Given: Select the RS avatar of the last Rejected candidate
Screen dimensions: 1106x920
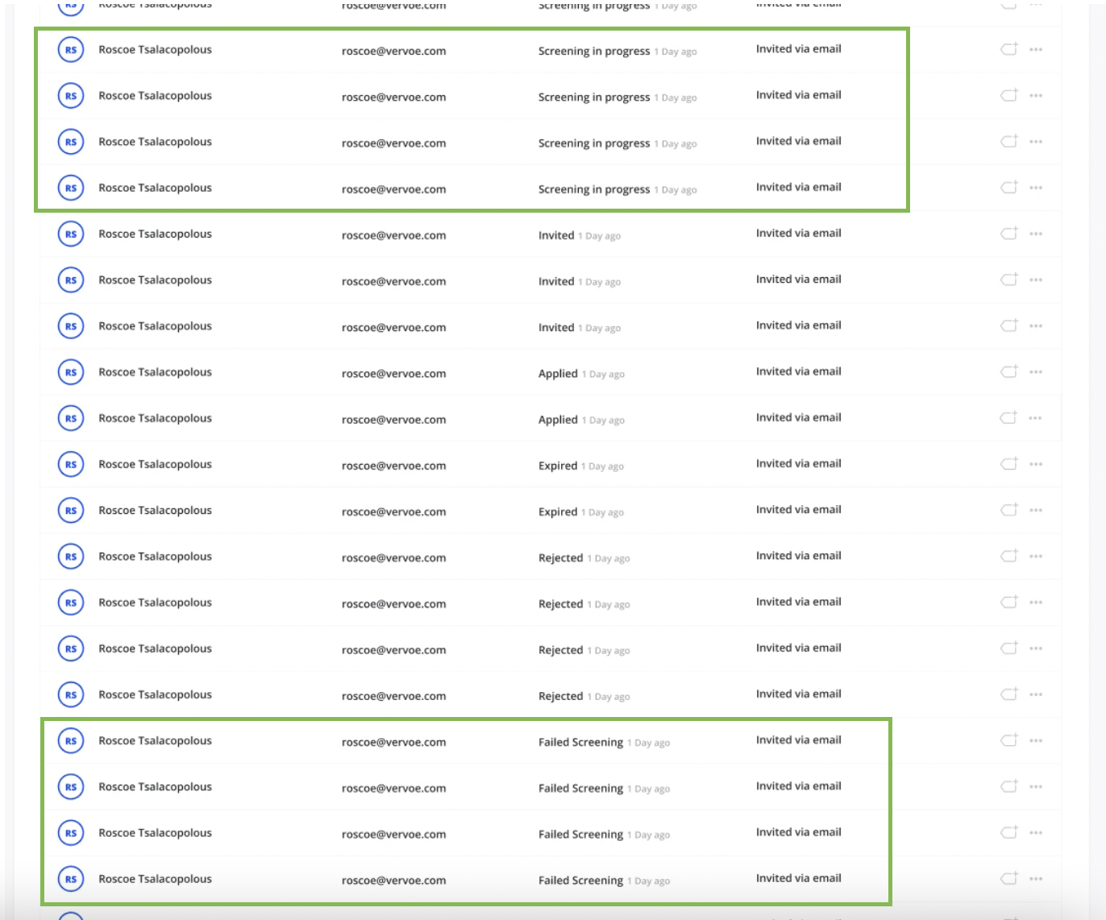Looking at the screenshot, I should (71, 694).
